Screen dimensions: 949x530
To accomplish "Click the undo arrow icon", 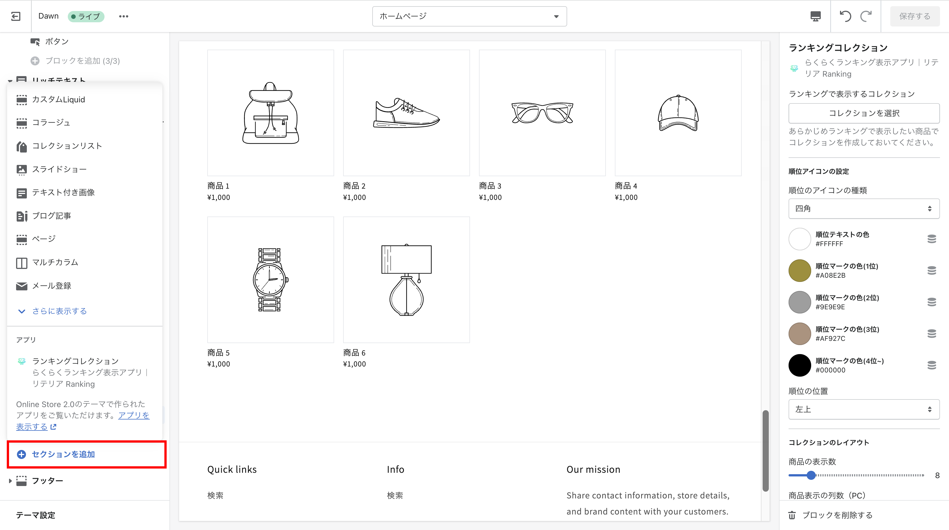I will 845,16.
